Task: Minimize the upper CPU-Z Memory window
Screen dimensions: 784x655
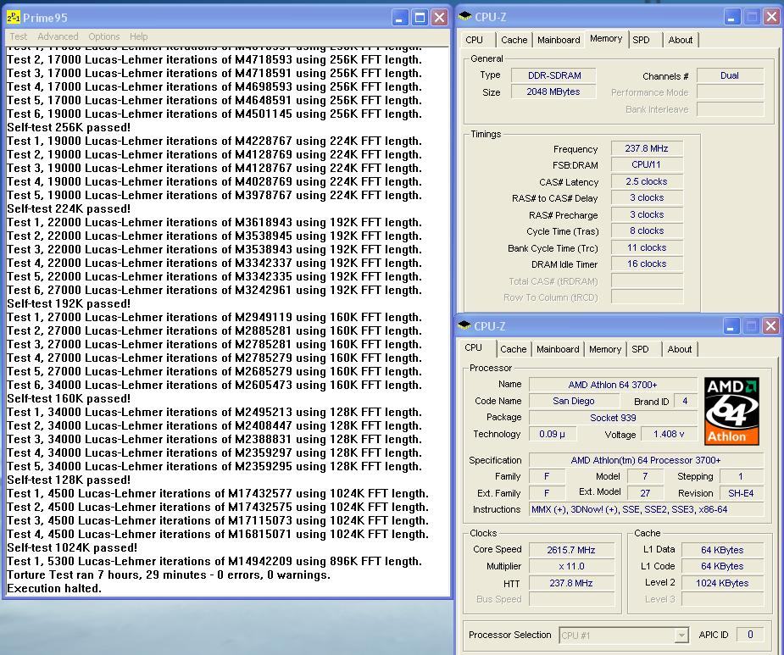Action: pyautogui.click(x=731, y=18)
